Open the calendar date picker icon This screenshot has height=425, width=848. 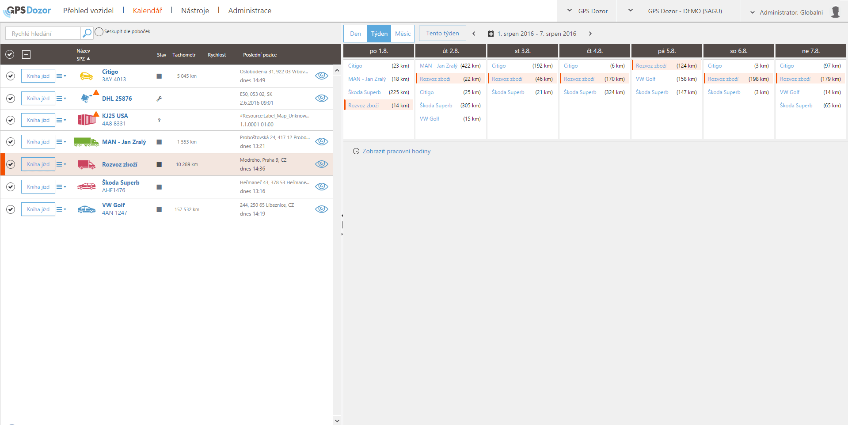[x=491, y=34]
